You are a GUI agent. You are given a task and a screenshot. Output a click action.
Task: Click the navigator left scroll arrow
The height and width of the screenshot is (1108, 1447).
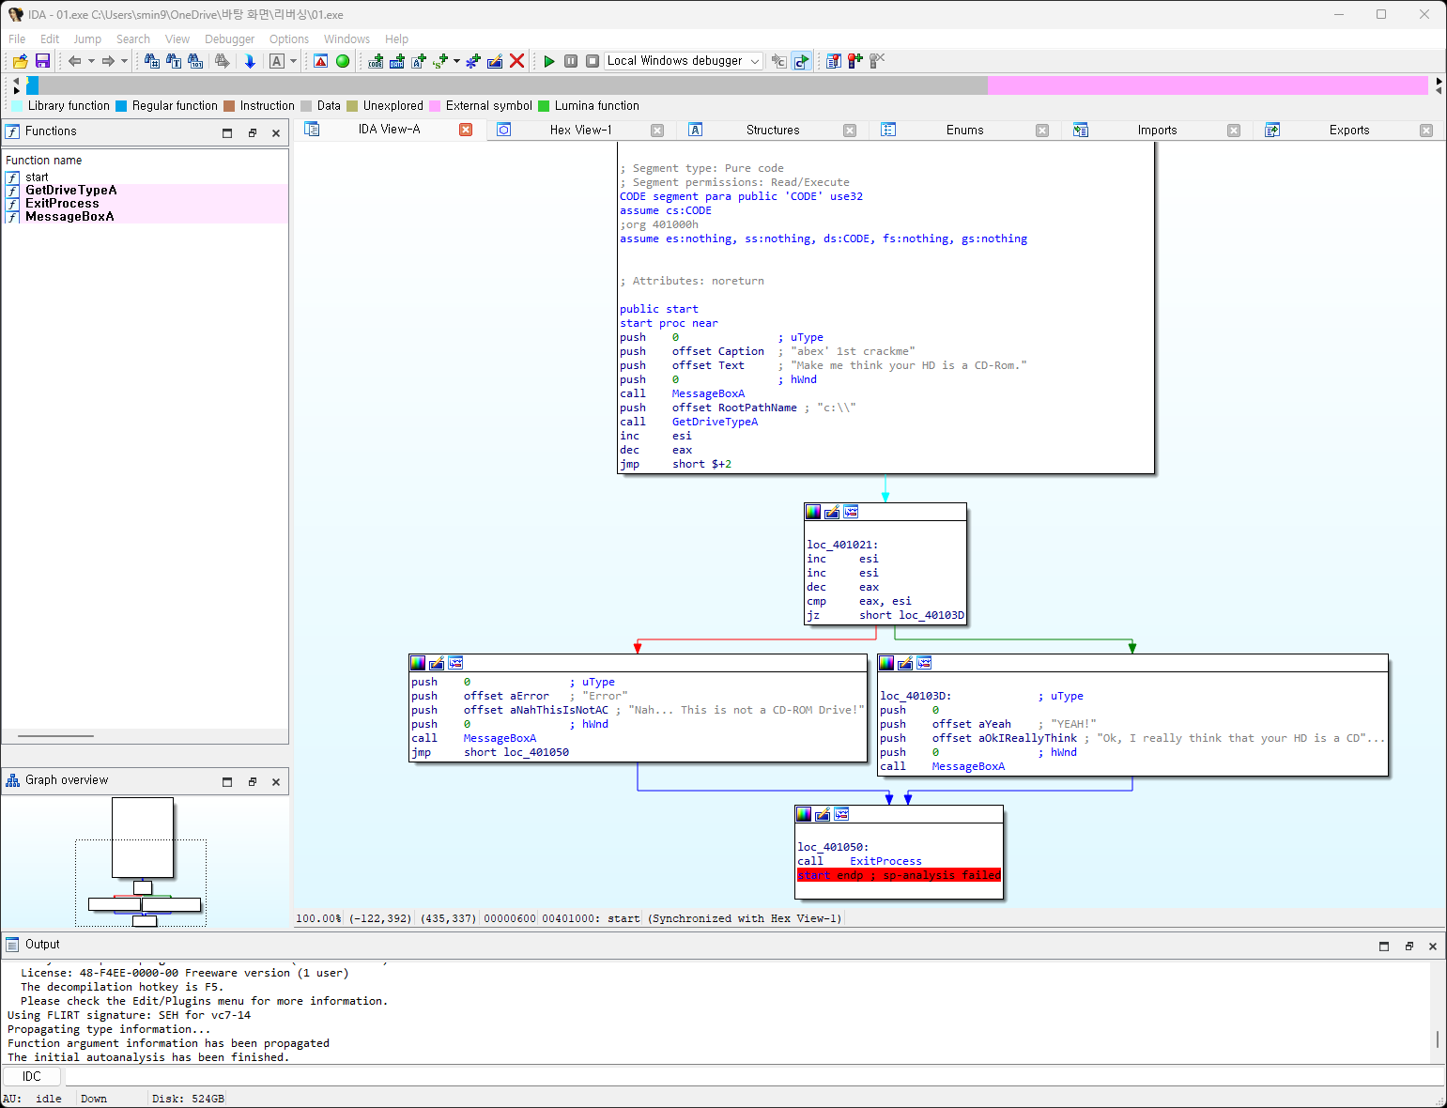16,82
